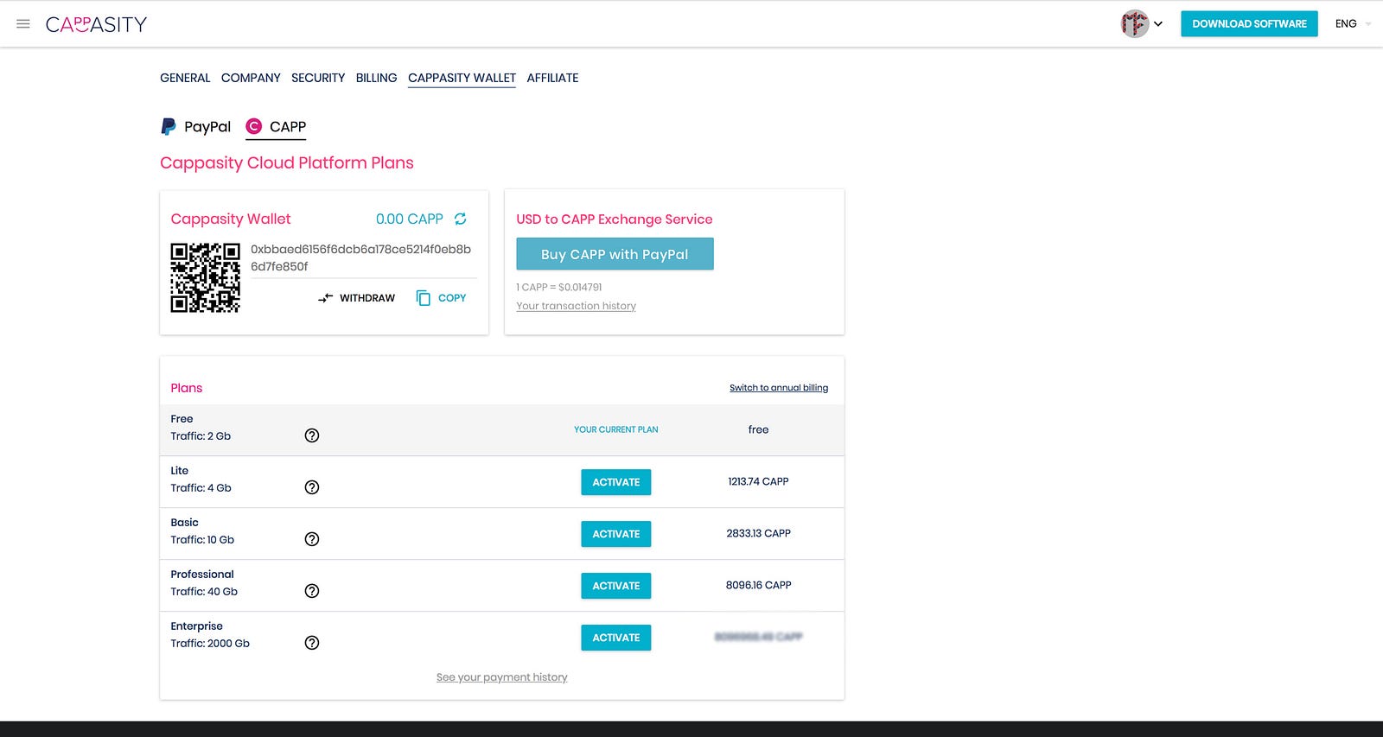The height and width of the screenshot is (737, 1383).
Task: Click the wallet address text
Action: tap(360, 257)
